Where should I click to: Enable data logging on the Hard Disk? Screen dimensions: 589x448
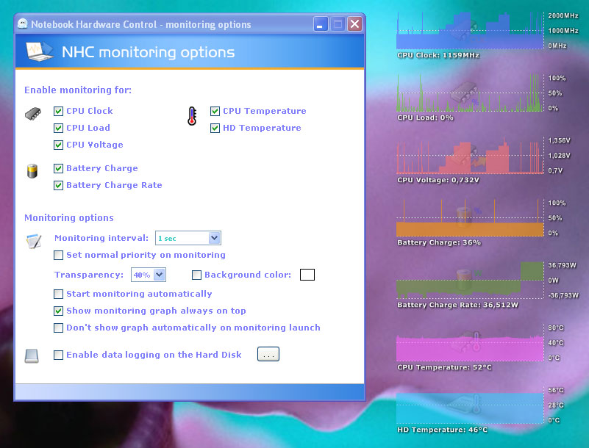pyautogui.click(x=59, y=355)
